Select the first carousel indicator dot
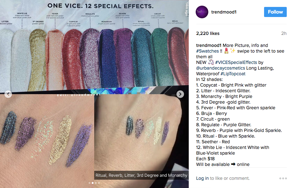Image resolution: width=294 pixels, height=188 pixels. point(89,183)
